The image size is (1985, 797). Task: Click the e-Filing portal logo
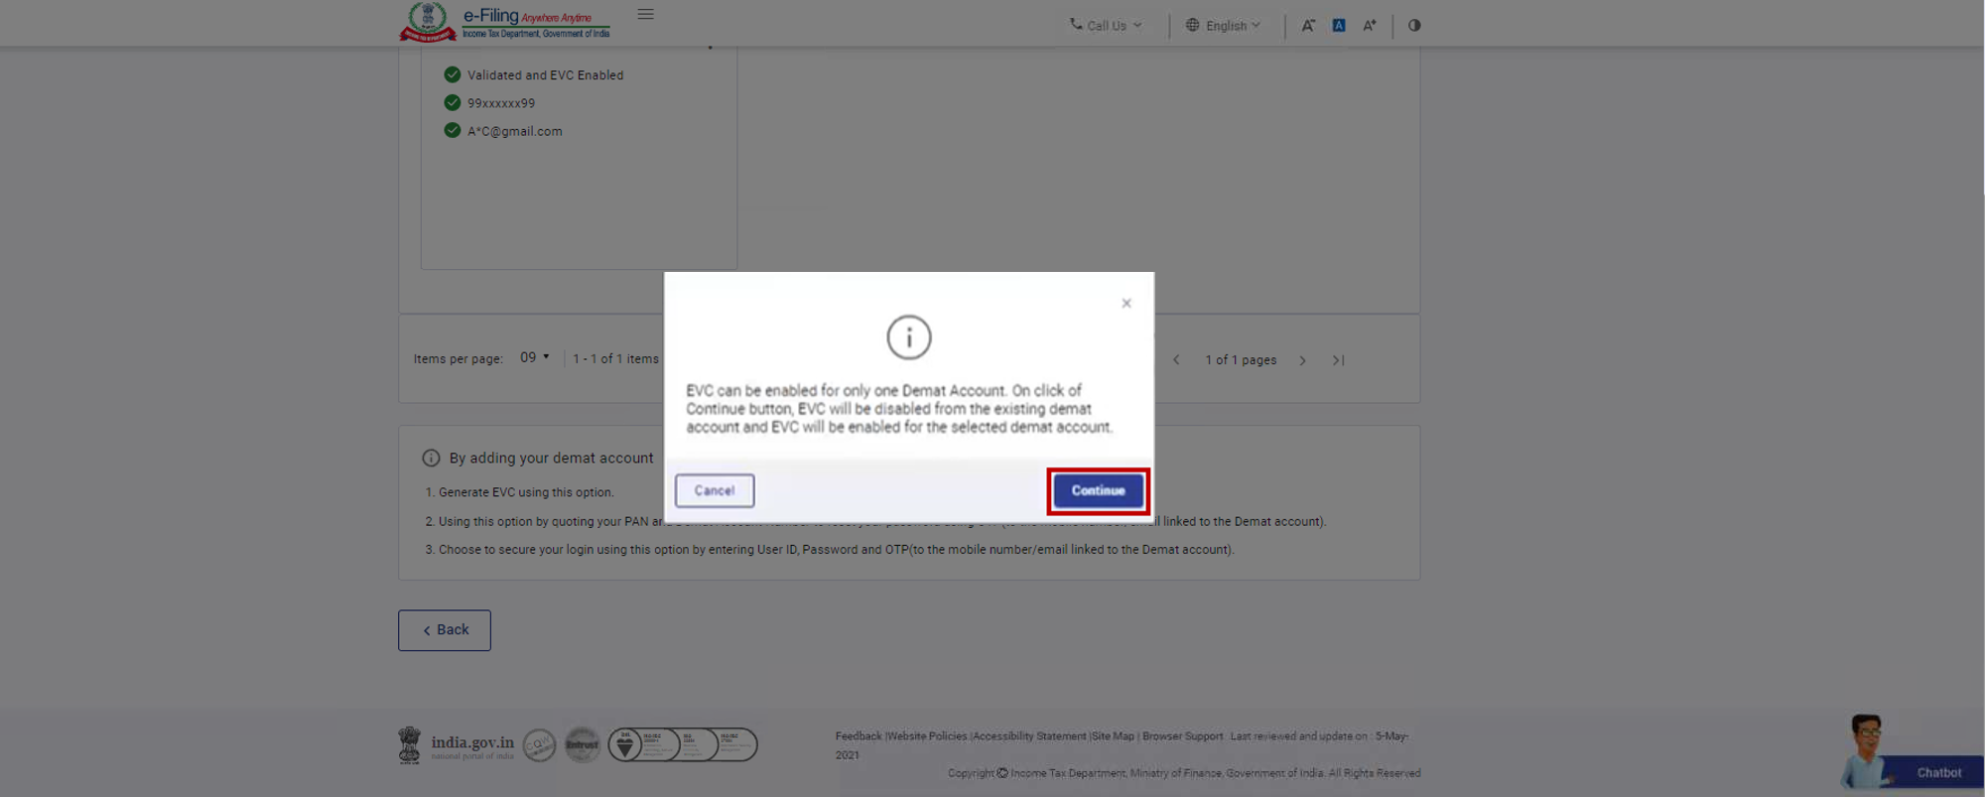coord(505,22)
